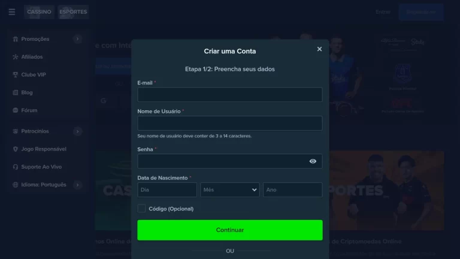This screenshot has height=259, width=460.
Task: Click the Entrar link in header
Action: [383, 12]
